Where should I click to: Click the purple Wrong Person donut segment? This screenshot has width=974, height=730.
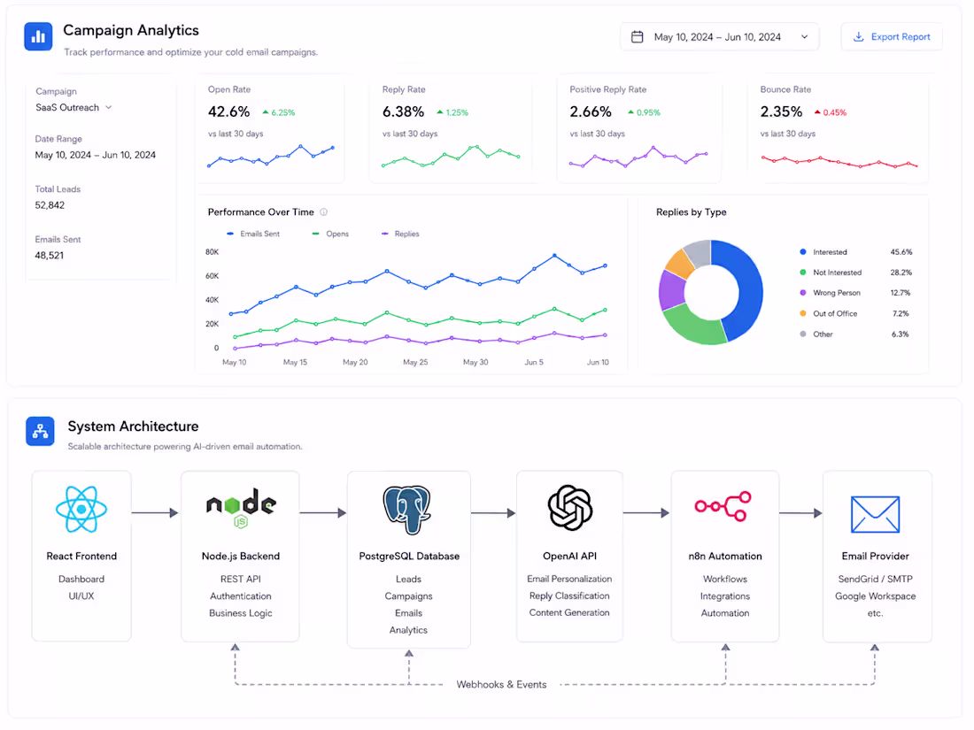(671, 289)
